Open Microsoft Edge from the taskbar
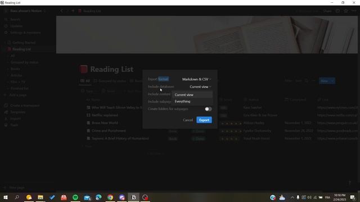The height and width of the screenshot is (202, 360). pyautogui.click(x=99, y=197)
